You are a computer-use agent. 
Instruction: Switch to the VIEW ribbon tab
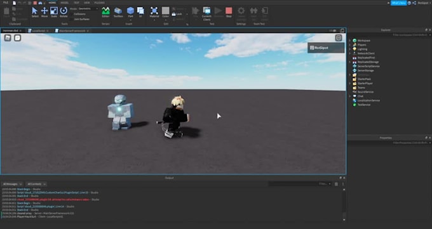pos(87,3)
